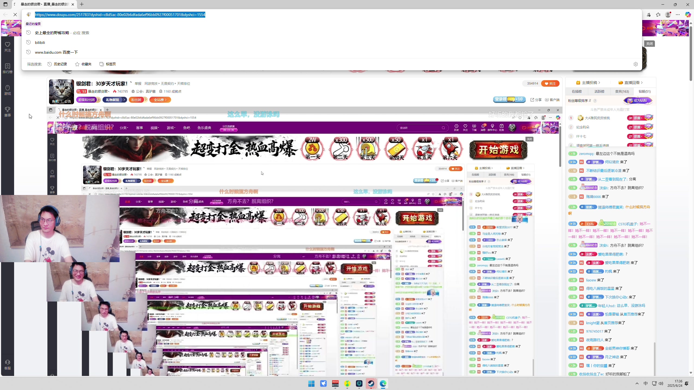Open Steam from the taskbar
694x390 pixels.
[x=371, y=383]
